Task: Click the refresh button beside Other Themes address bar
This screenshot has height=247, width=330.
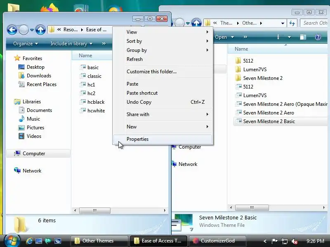Action: tap(292, 23)
